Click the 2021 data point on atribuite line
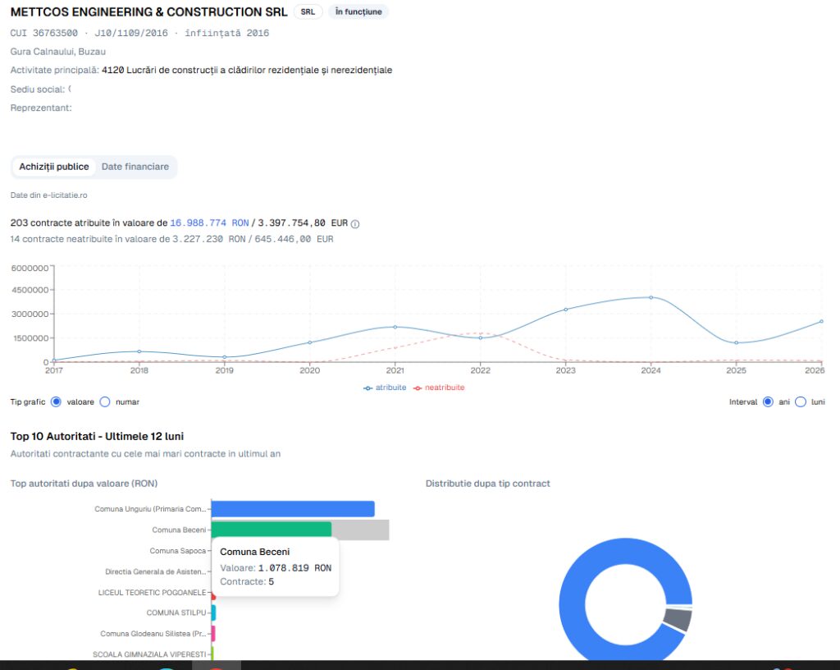840x670 pixels. pos(395,327)
